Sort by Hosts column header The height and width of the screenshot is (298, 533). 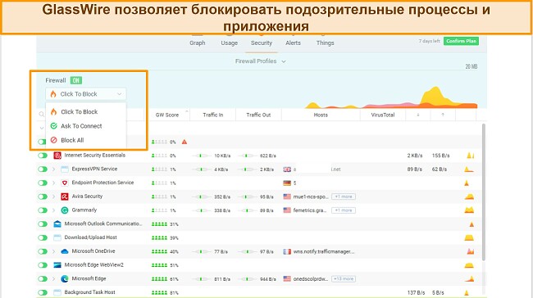click(321, 115)
